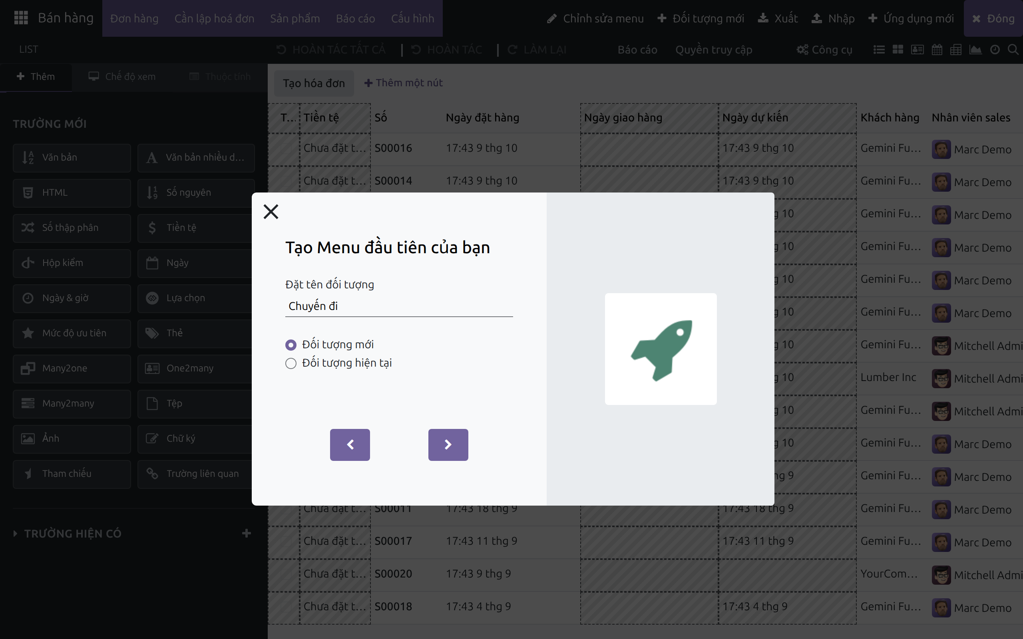Viewport: 1023px width, 639px height.
Task: Click the object name input field
Action: point(399,306)
